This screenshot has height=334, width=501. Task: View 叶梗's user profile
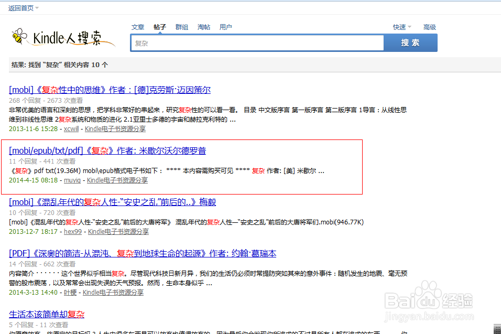pos(70,292)
